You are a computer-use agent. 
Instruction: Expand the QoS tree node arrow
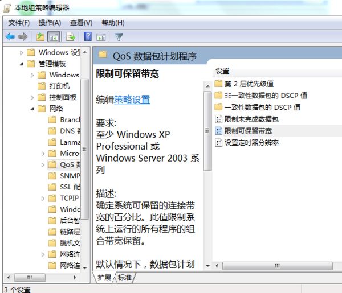43,165
